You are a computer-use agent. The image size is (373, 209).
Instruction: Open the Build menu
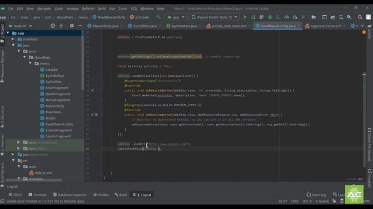tap(102, 9)
